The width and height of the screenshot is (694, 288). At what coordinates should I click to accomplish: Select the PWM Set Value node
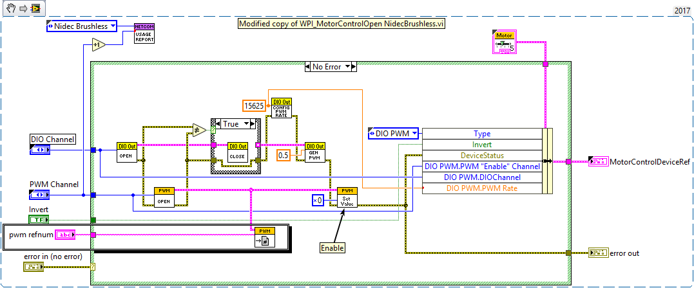tap(347, 197)
